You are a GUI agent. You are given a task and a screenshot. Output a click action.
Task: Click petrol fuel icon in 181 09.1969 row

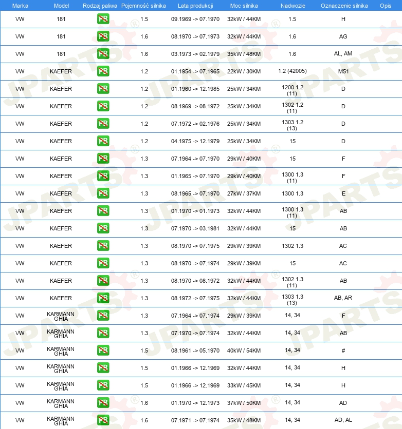point(103,19)
